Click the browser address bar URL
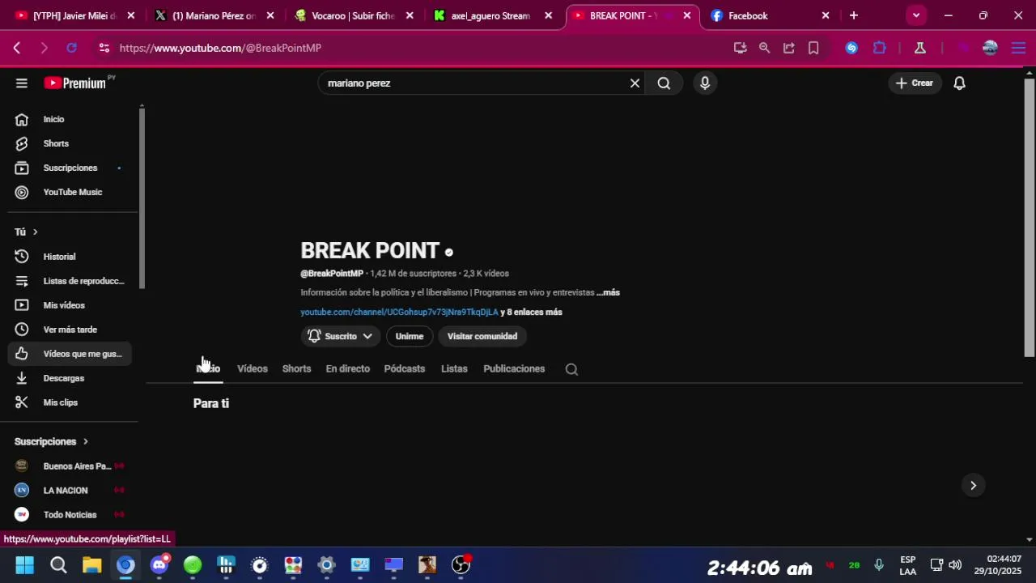1036x583 pixels. (x=220, y=48)
